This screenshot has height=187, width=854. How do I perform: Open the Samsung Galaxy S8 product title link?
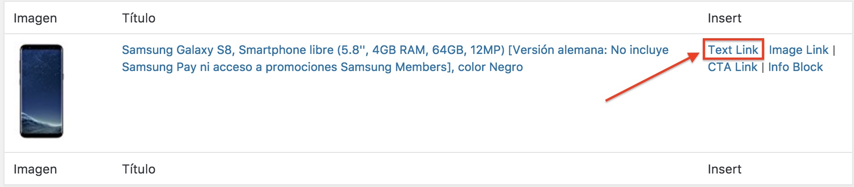coord(395,50)
